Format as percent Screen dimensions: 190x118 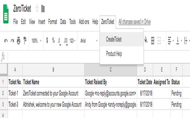tap(53, 40)
